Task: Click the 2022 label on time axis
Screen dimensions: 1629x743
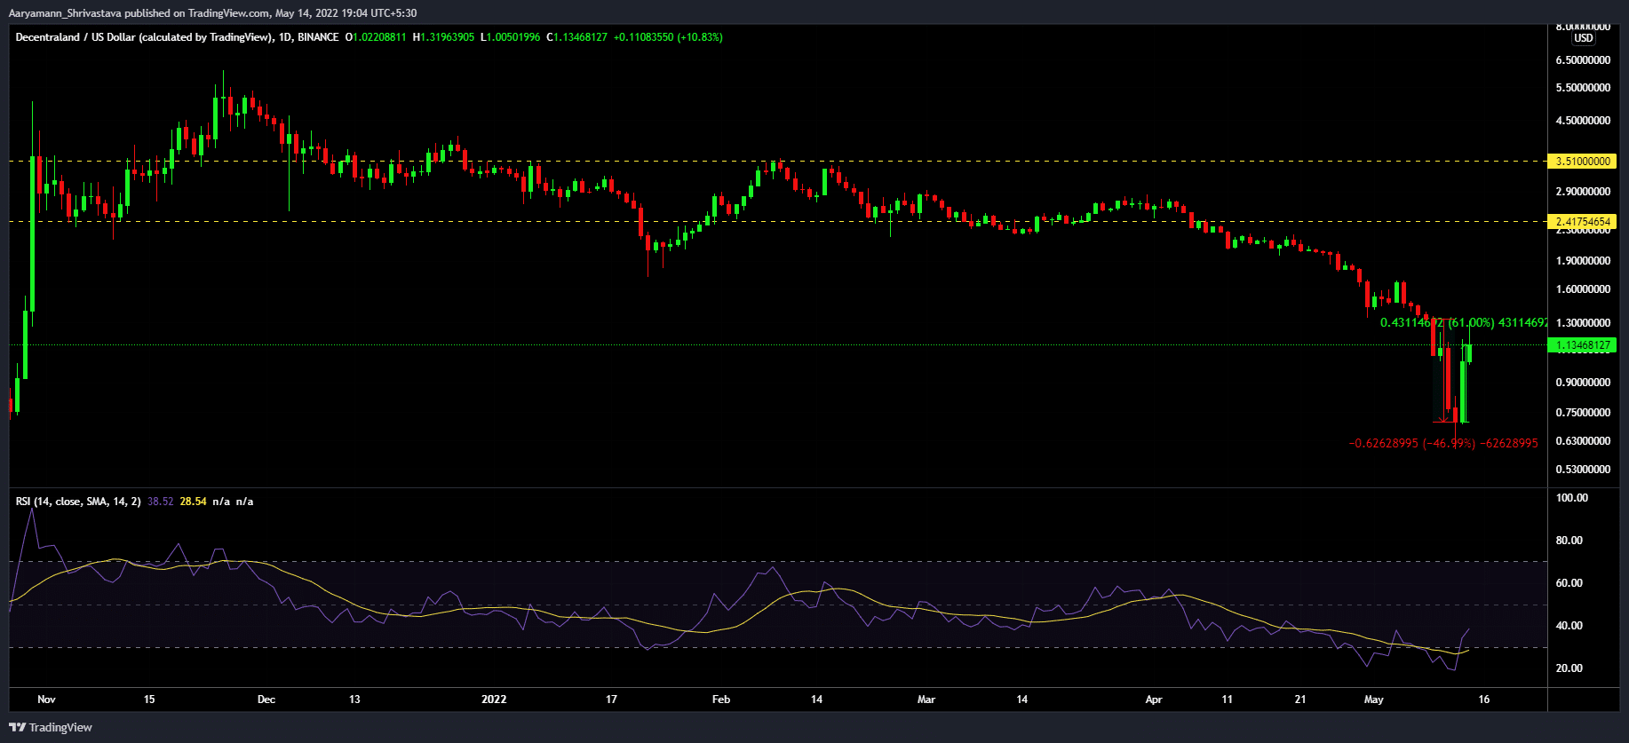Action: (x=494, y=700)
